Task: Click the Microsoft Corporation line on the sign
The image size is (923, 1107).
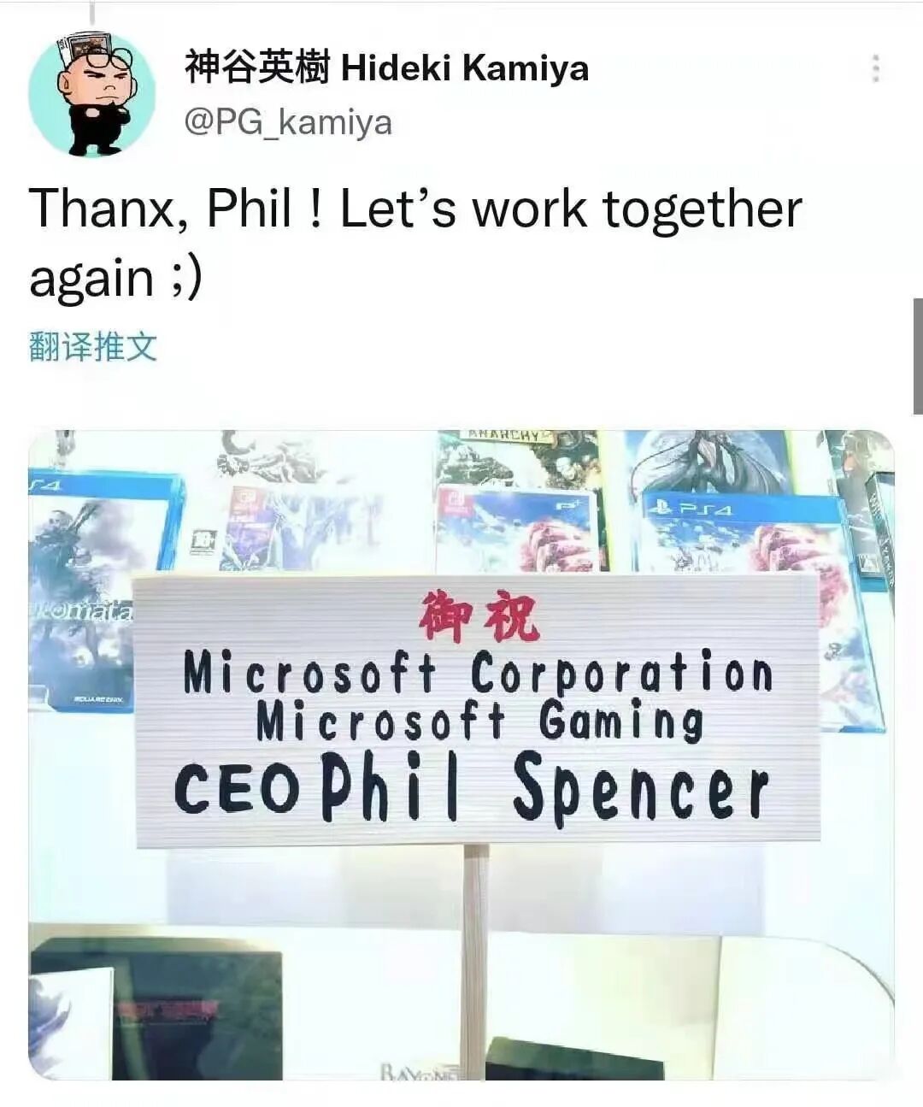Action: pyautogui.click(x=479, y=672)
